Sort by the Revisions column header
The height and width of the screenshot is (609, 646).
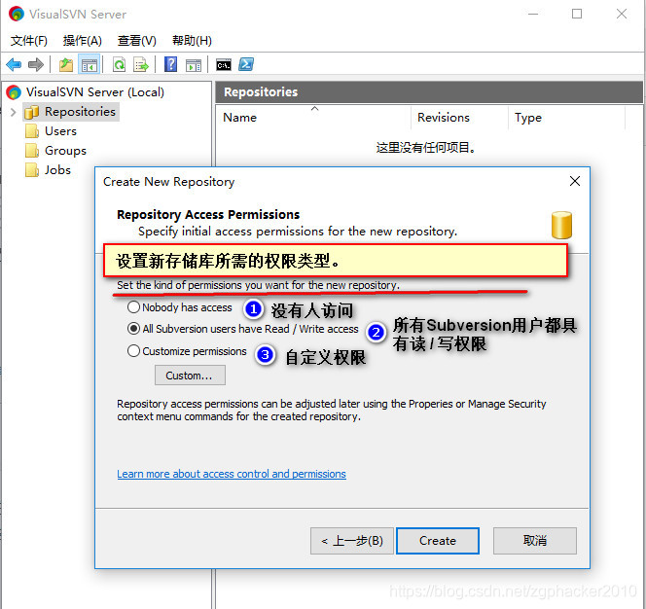[459, 118]
